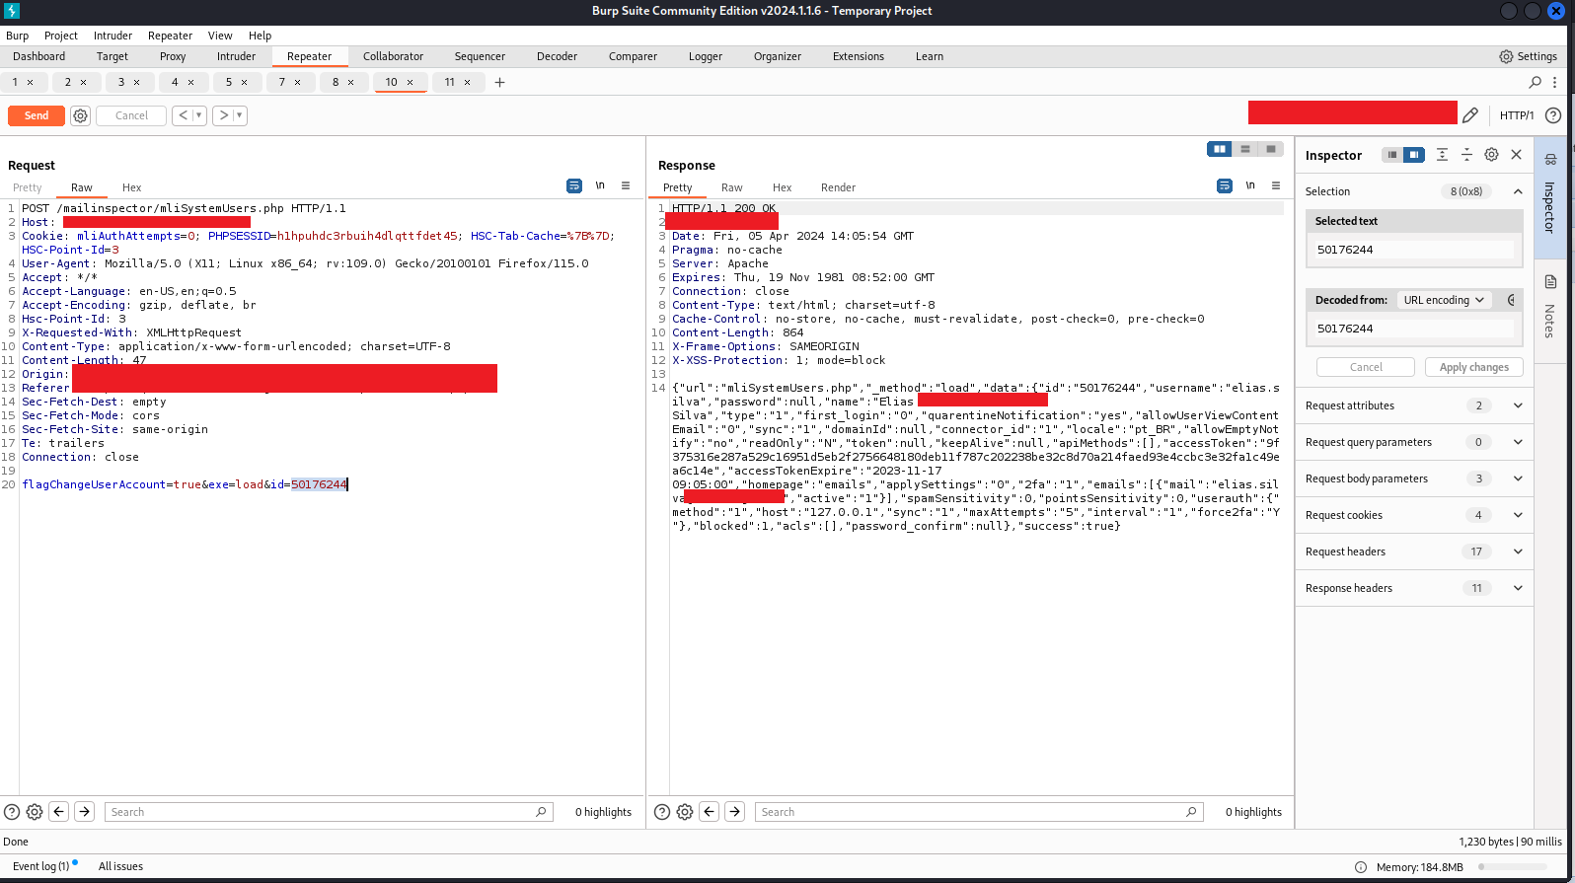This screenshot has width=1575, height=883.
Task: Add a new Repeater tab with plus
Action: click(x=499, y=82)
